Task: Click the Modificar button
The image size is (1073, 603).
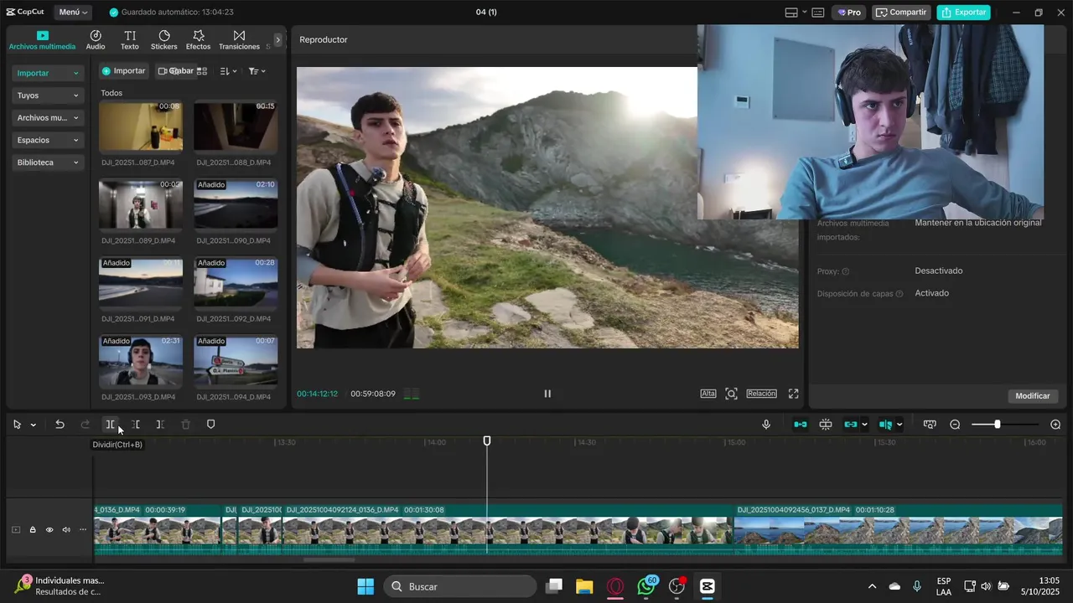Action: (1033, 396)
